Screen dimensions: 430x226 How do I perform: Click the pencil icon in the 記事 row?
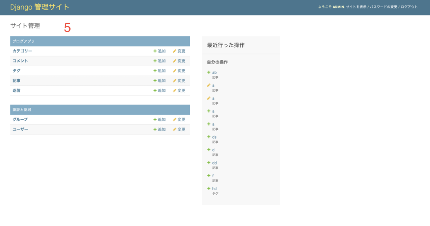[174, 81]
